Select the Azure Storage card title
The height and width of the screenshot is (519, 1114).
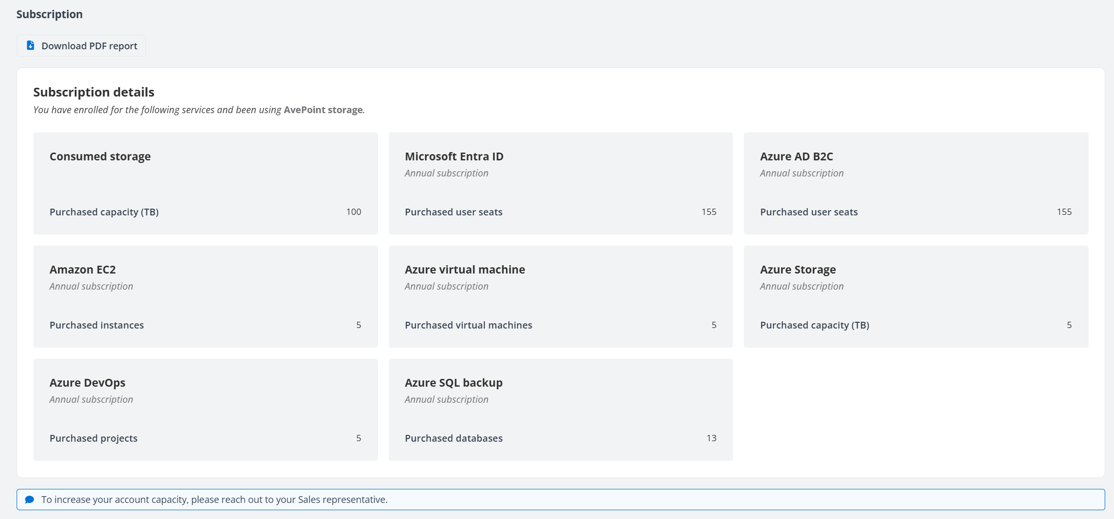[x=798, y=270]
